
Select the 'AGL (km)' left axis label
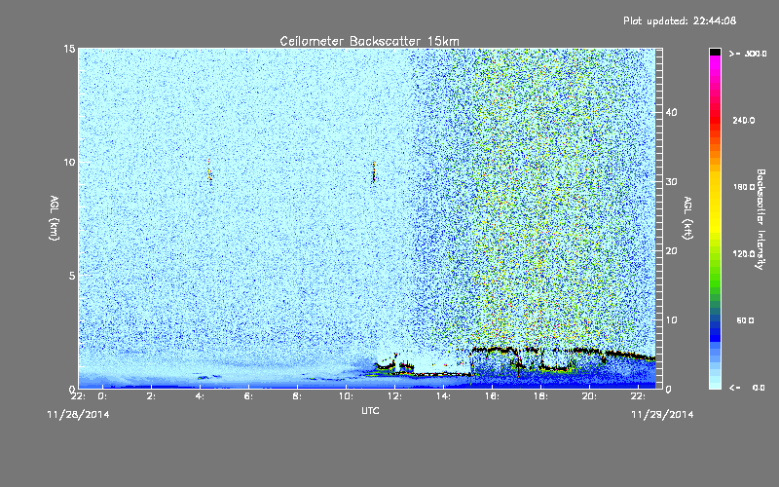pyautogui.click(x=55, y=218)
